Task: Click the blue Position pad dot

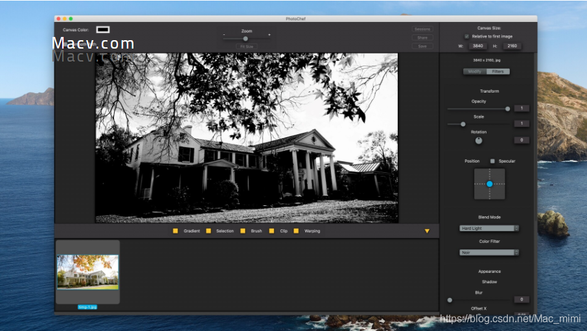Action: tap(490, 184)
